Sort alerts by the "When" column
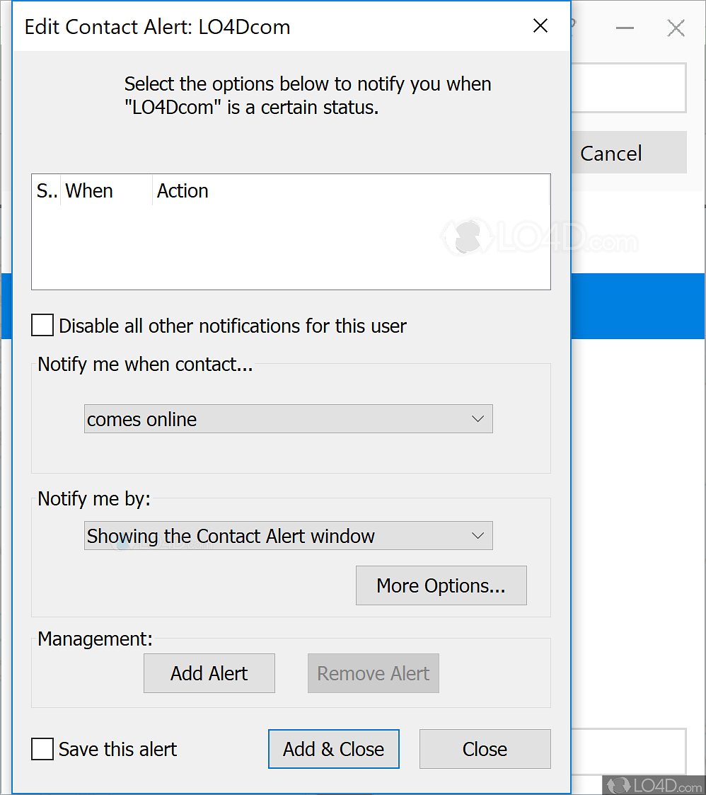 [x=89, y=190]
